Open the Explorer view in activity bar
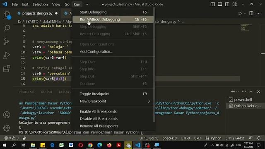The width and height of the screenshot is (265, 149). [7, 15]
